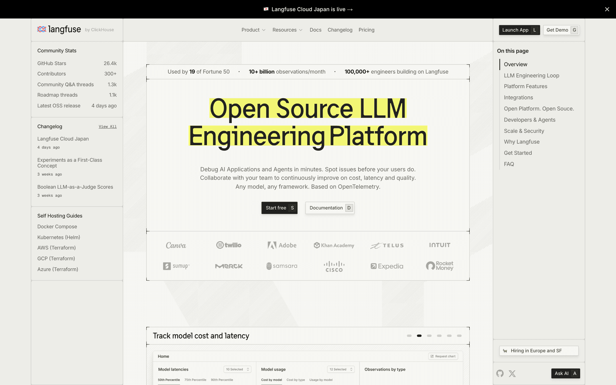The image size is (616, 385).
Task: Click the Start free button
Action: (x=280, y=208)
